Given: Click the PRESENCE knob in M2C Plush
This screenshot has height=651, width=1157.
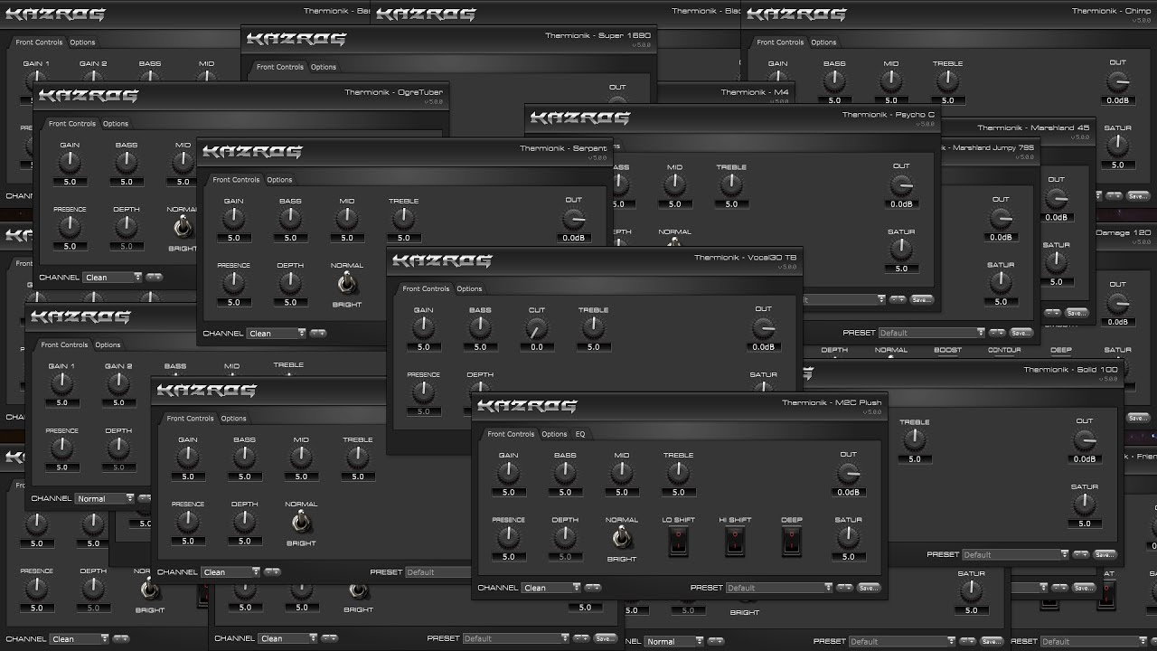Looking at the screenshot, I should click(509, 538).
